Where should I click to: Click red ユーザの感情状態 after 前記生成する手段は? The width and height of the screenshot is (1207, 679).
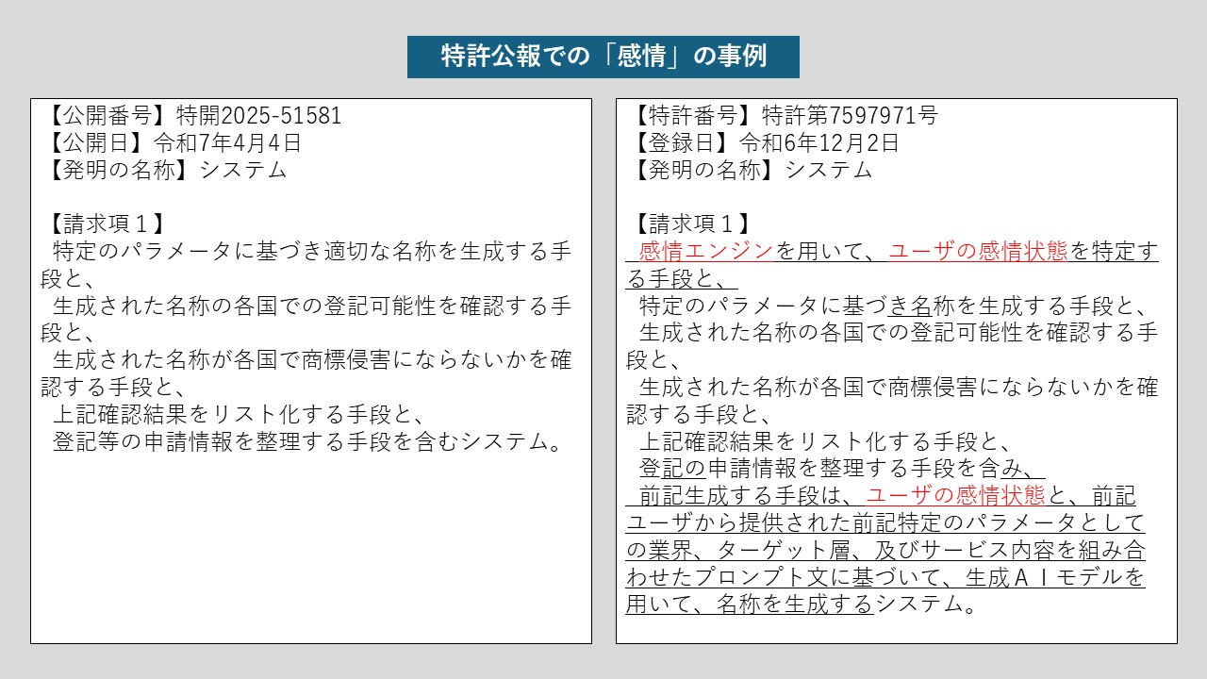coord(956,496)
